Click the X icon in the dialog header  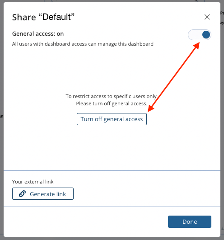tap(207, 17)
